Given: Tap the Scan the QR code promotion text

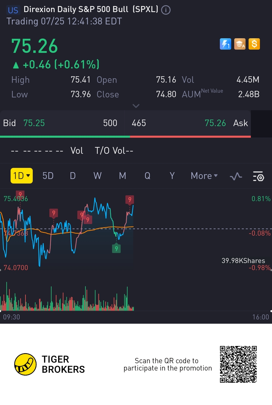Looking at the screenshot, I should pos(168,364).
